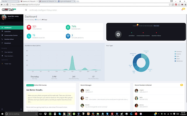Open Firefox from the taskbar
This screenshot has width=187, height=116.
coord(93,114)
